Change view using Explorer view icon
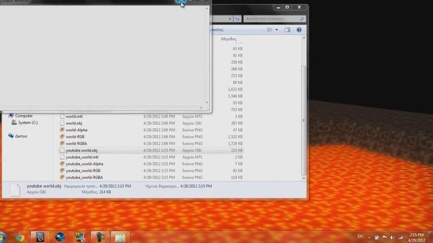Screen dimensions: 433x243 click(x=269, y=30)
